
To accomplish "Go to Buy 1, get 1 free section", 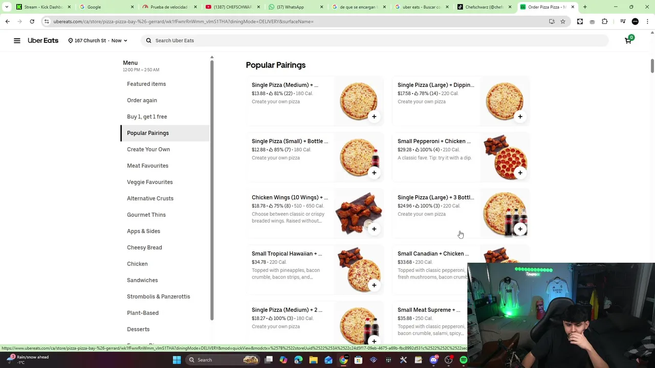I will point(147,117).
